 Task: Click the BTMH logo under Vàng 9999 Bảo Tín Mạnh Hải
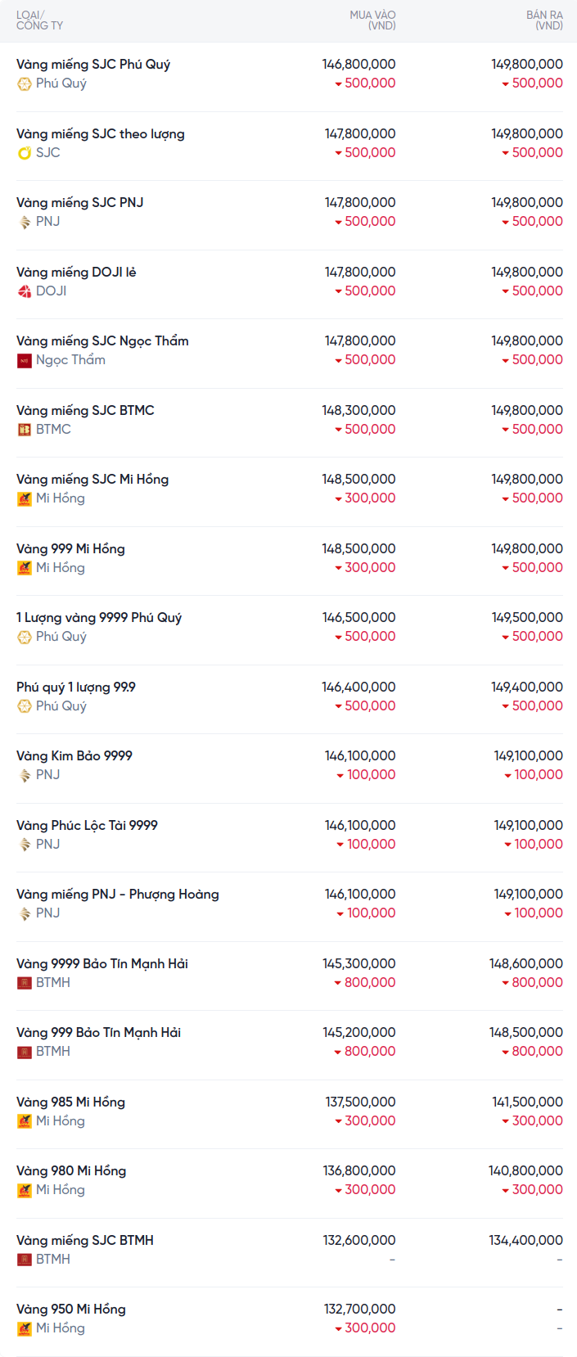point(25,983)
